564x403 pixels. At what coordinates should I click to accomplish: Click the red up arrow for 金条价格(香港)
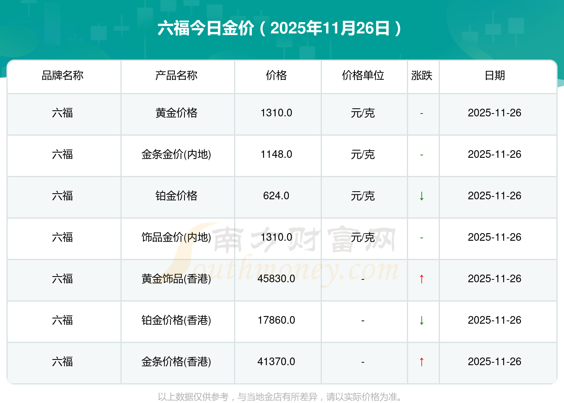tap(421, 362)
